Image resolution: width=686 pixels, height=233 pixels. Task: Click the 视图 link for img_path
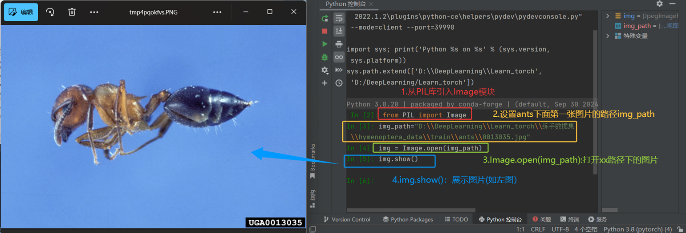(x=672, y=26)
